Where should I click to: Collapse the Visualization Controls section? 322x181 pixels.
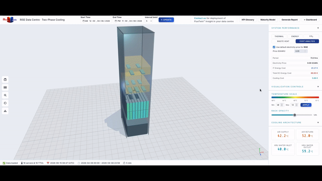318,87
